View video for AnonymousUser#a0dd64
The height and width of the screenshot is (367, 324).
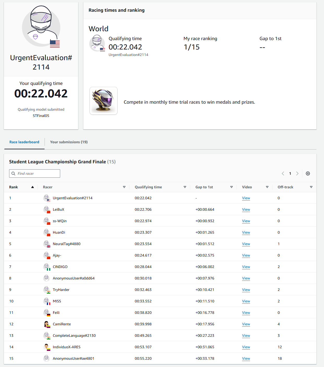click(246, 278)
